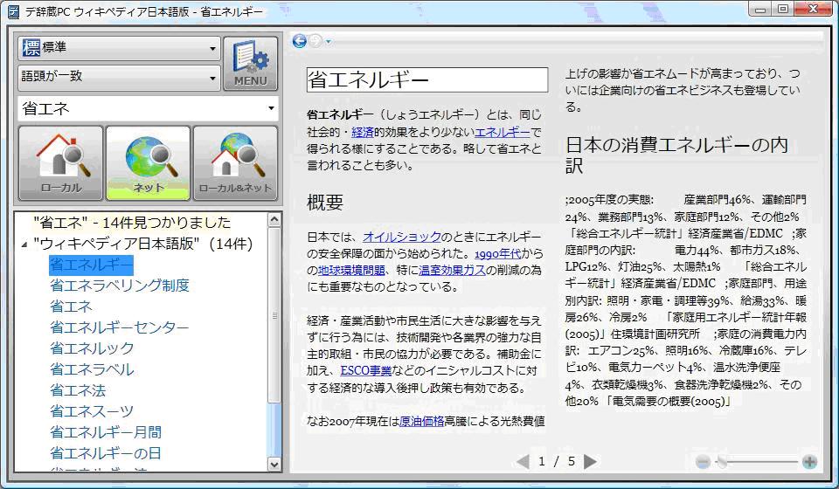The width and height of the screenshot is (839, 489).
Task: Collapse the ウィキペディア日本語版 results group
Action: (24, 244)
